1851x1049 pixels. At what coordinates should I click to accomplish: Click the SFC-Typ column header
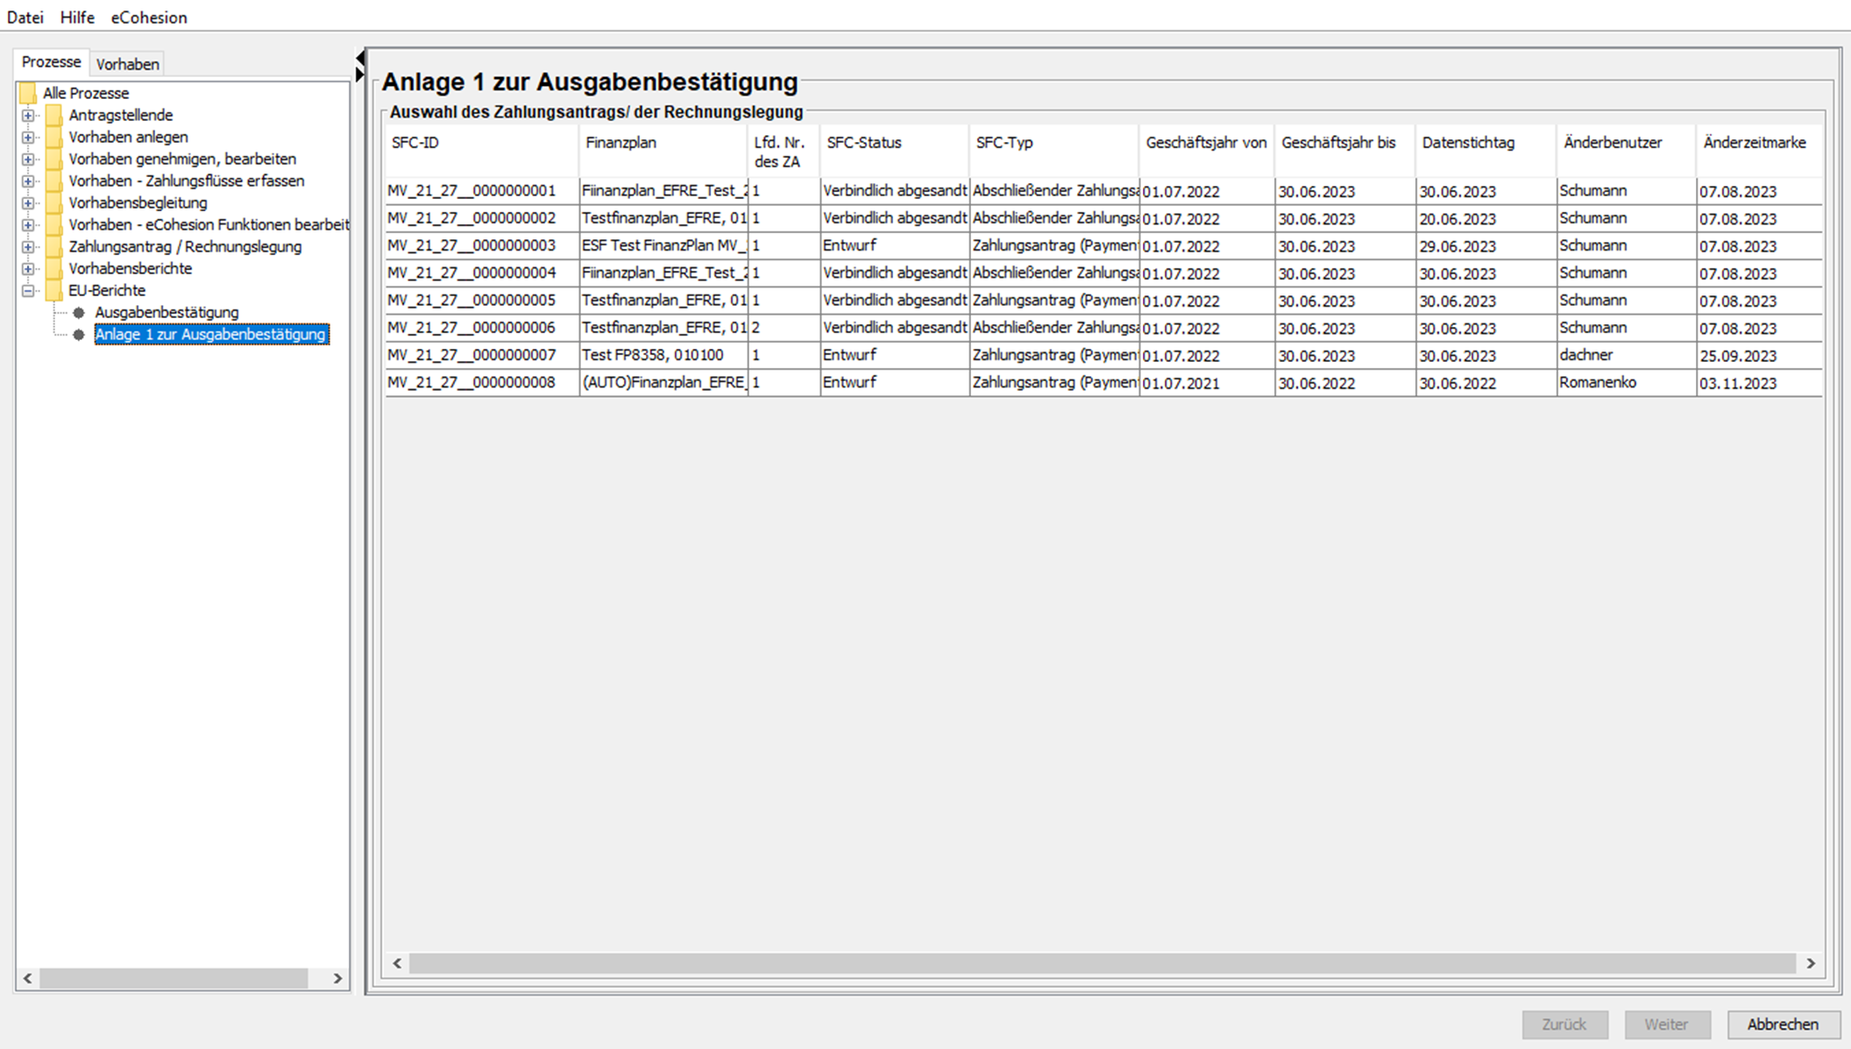(1054, 151)
